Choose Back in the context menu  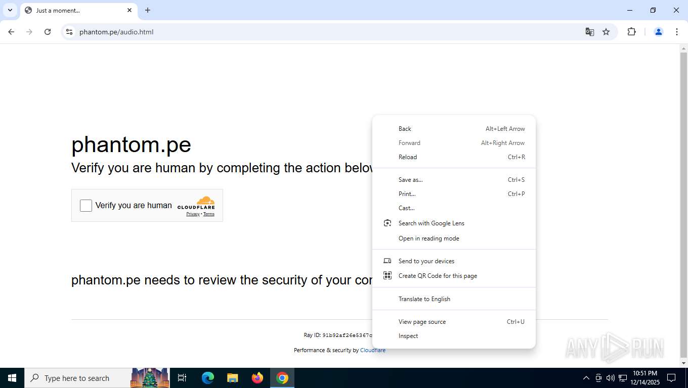454,129
